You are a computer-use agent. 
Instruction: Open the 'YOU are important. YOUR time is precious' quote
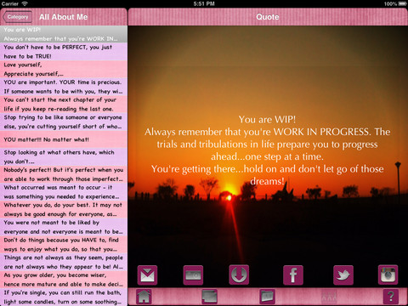coord(64,87)
